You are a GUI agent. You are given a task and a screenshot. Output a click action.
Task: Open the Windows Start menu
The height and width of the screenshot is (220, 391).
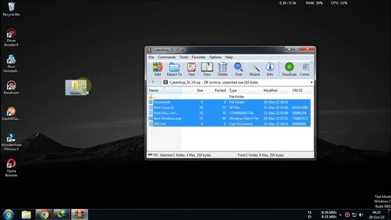(x=9, y=215)
